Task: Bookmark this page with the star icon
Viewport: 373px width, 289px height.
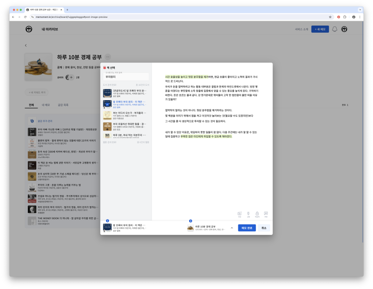Action: pos(330,17)
